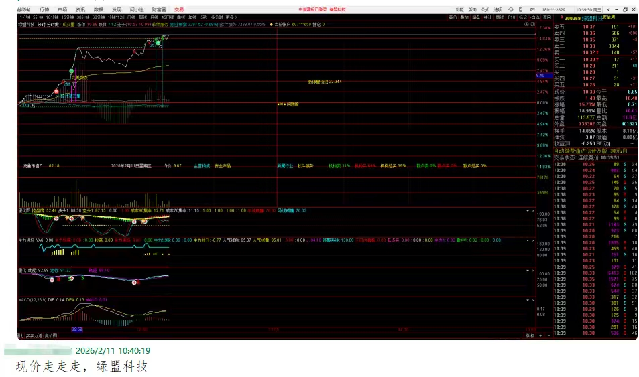Switch to the red 交易 trading menu
The width and height of the screenshot is (639, 377).
[x=179, y=9]
